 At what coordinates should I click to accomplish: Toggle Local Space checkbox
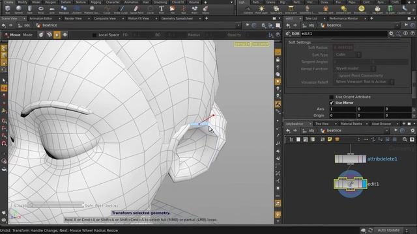pyautogui.click(x=94, y=35)
